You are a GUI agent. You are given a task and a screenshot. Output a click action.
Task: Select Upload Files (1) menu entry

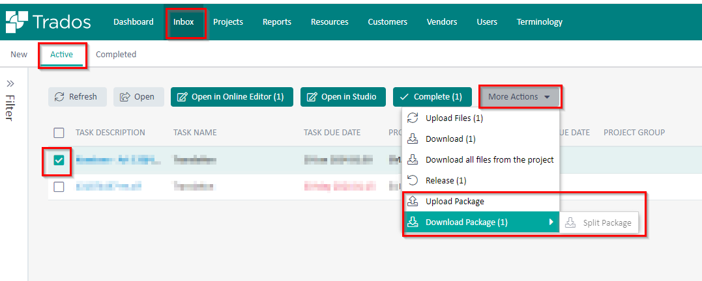pyautogui.click(x=481, y=118)
